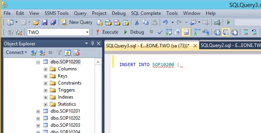Click Connect Object Explorer icon

[33, 53]
